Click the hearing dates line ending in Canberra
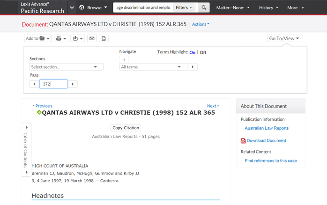The width and height of the screenshot is (327, 205). tap(75, 181)
